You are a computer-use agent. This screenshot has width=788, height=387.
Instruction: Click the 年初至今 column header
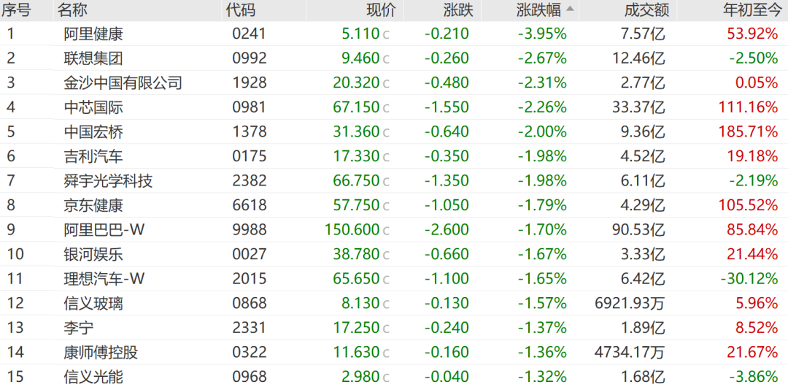point(749,9)
